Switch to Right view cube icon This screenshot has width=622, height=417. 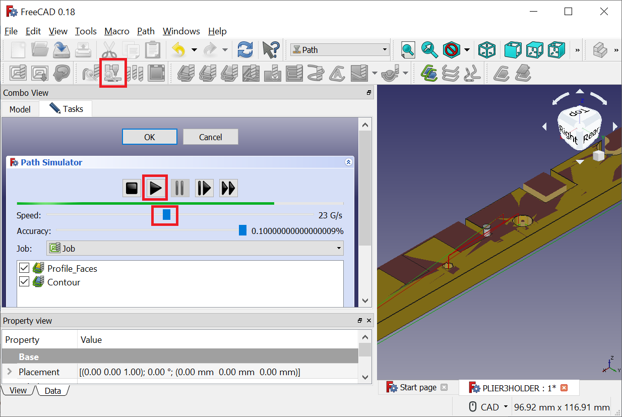pos(556,50)
